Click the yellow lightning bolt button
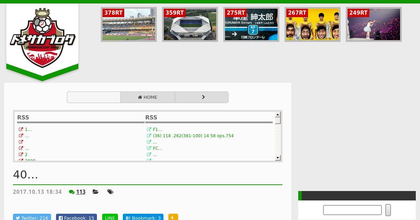This screenshot has height=220, width=420. click(x=173, y=217)
